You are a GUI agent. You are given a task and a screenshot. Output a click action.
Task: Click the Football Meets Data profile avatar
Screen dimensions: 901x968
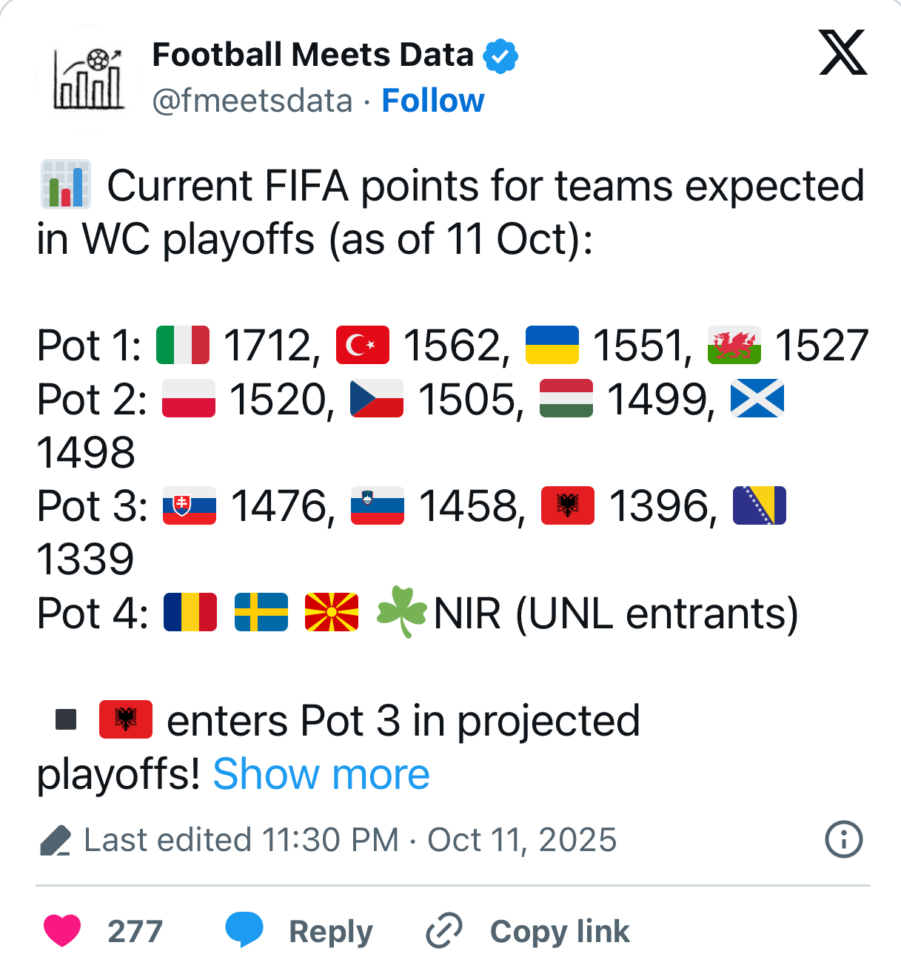(89, 78)
